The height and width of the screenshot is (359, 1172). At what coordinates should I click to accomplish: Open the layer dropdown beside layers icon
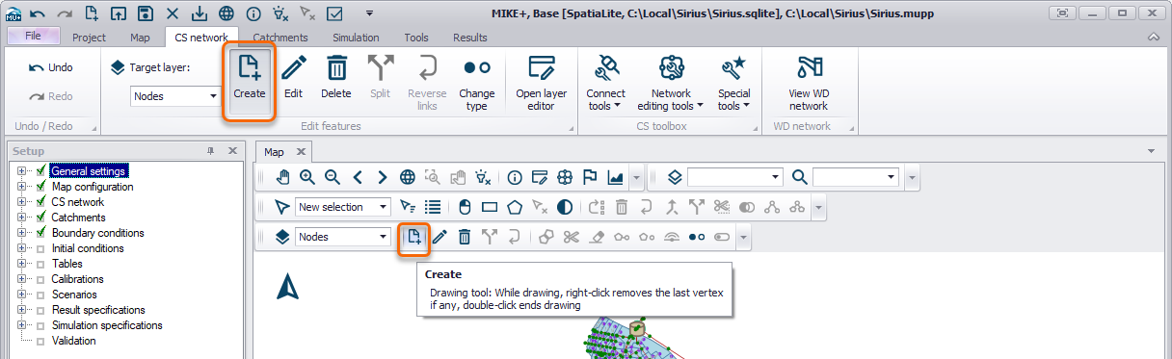coord(735,177)
